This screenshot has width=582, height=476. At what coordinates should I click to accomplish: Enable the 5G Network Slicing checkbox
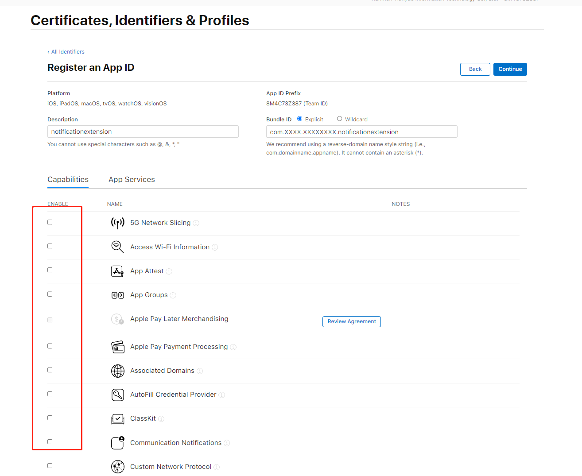tap(50, 222)
